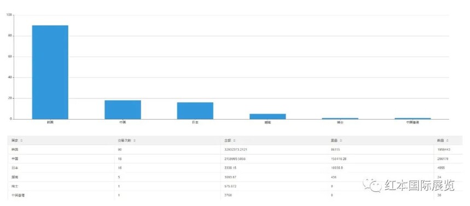Sort table by 金额 column arrows
Viewport: 470px width, 206px height.
(234, 140)
